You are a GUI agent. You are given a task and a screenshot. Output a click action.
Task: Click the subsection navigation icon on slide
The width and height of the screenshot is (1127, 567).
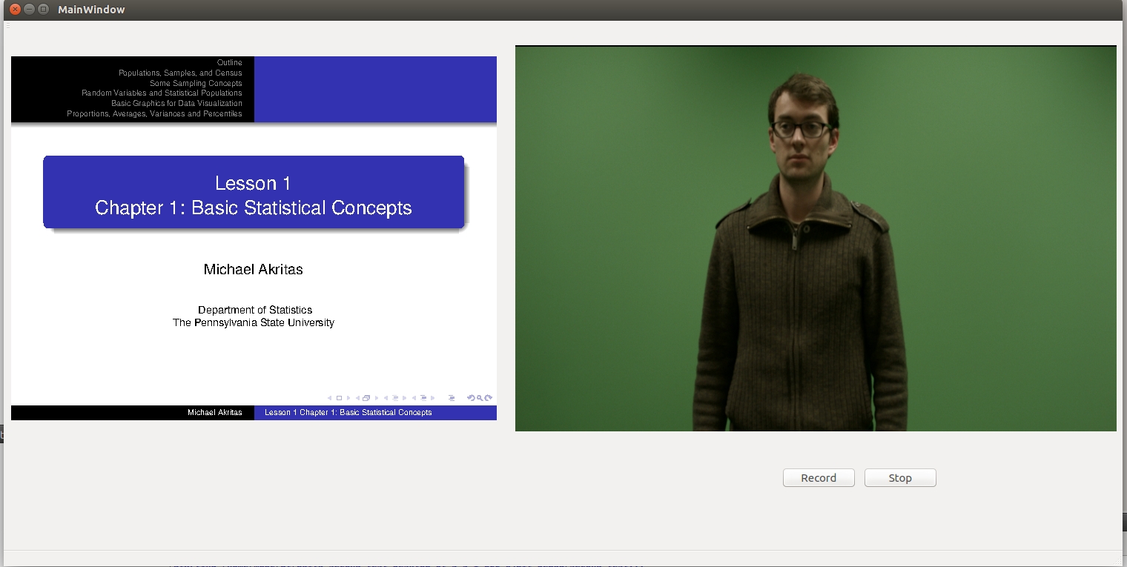(395, 398)
